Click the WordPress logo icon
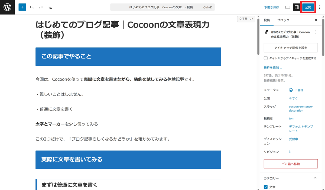325x190 pixels. (7, 7)
